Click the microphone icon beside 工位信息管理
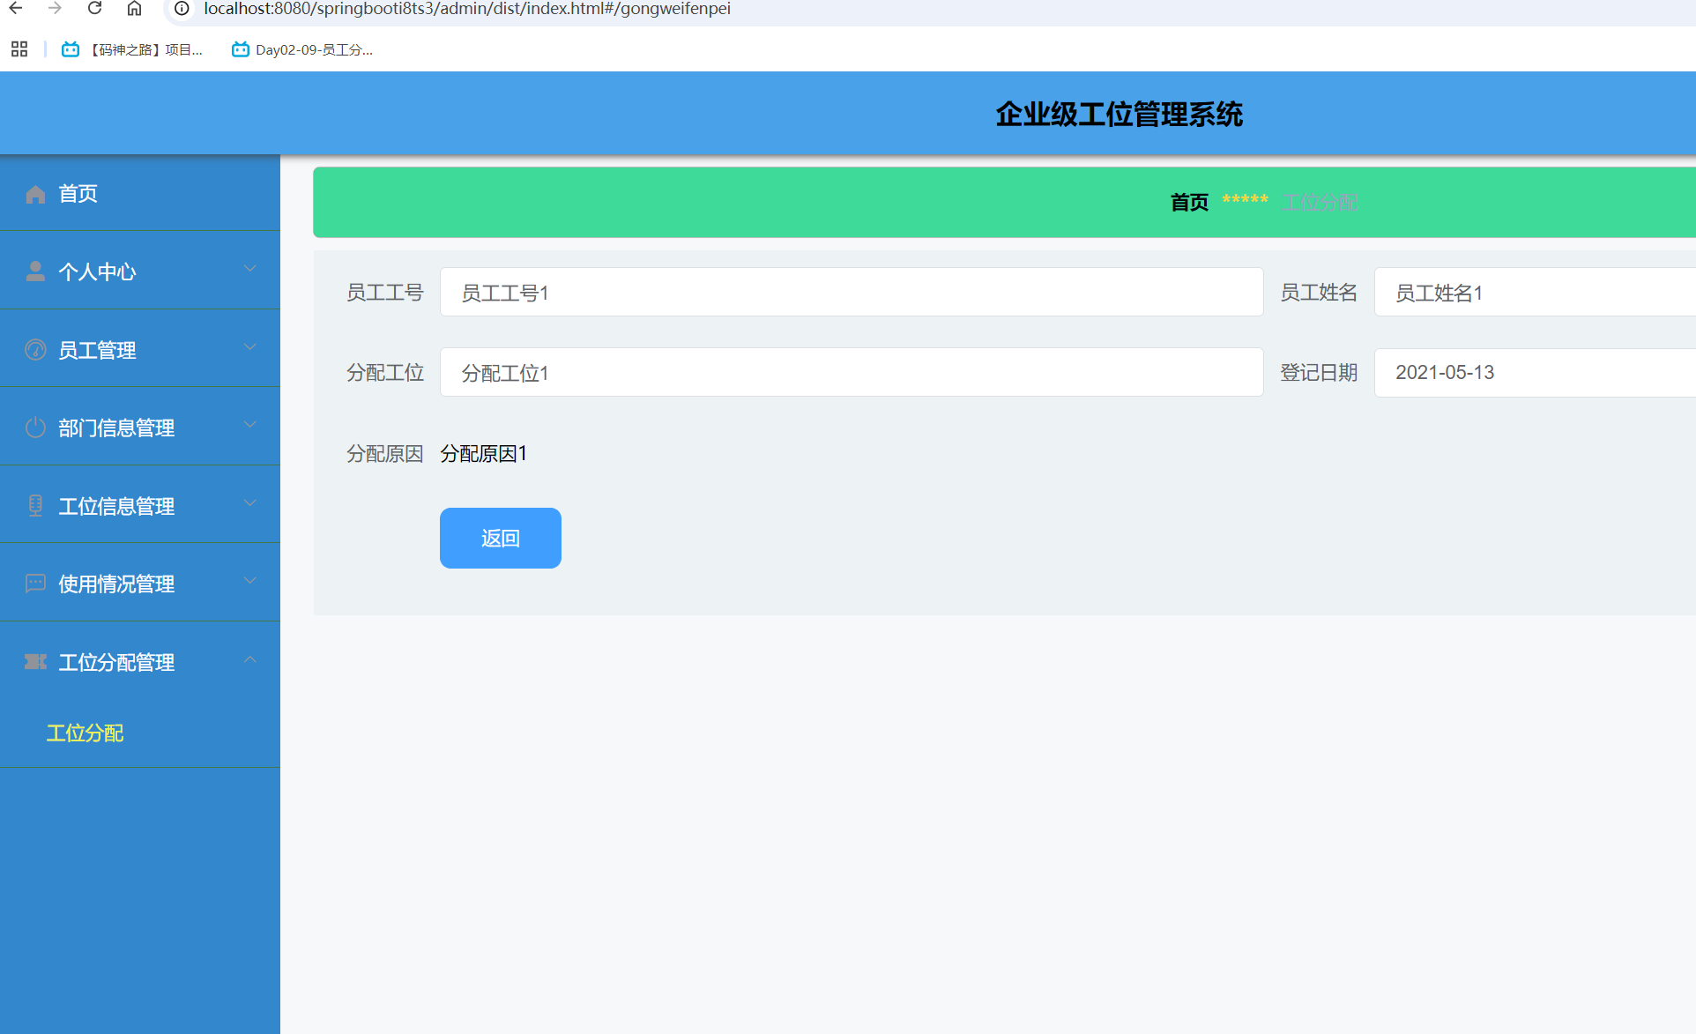 pos(35,504)
